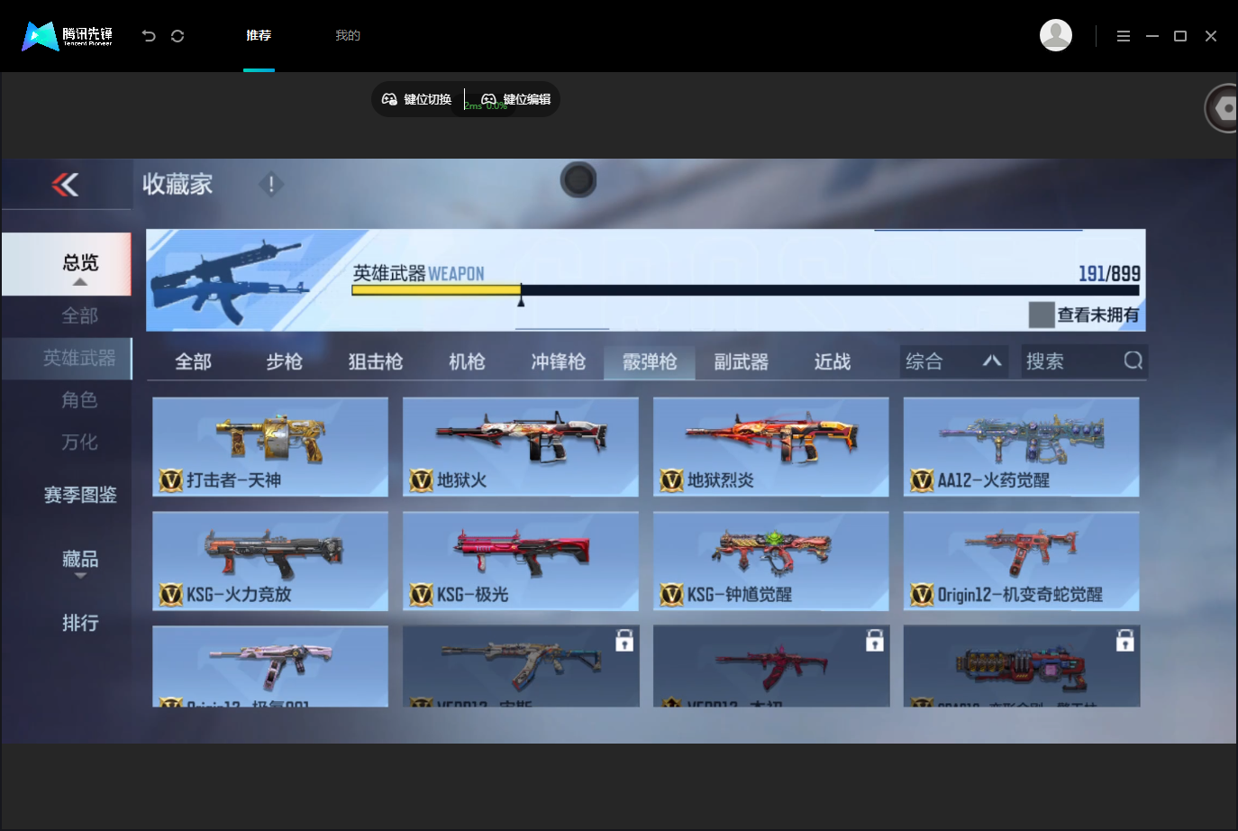Open the KSG-极光 weapon card
Viewport: 1238px width, 831px height.
tap(521, 562)
